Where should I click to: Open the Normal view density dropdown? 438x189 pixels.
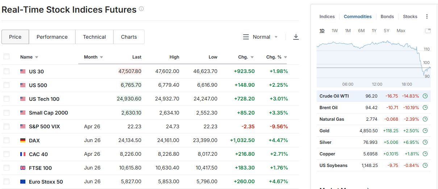261,37
